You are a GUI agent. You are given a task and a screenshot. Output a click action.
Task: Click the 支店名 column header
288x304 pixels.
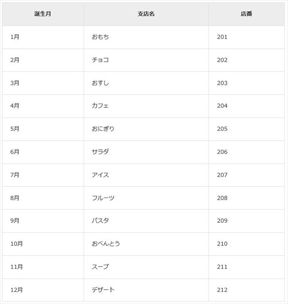coord(146,14)
